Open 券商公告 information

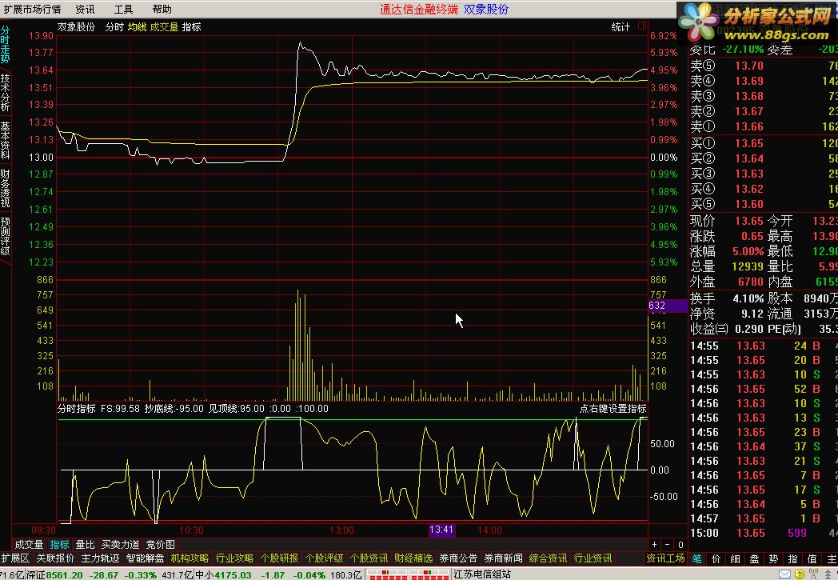(x=458, y=558)
